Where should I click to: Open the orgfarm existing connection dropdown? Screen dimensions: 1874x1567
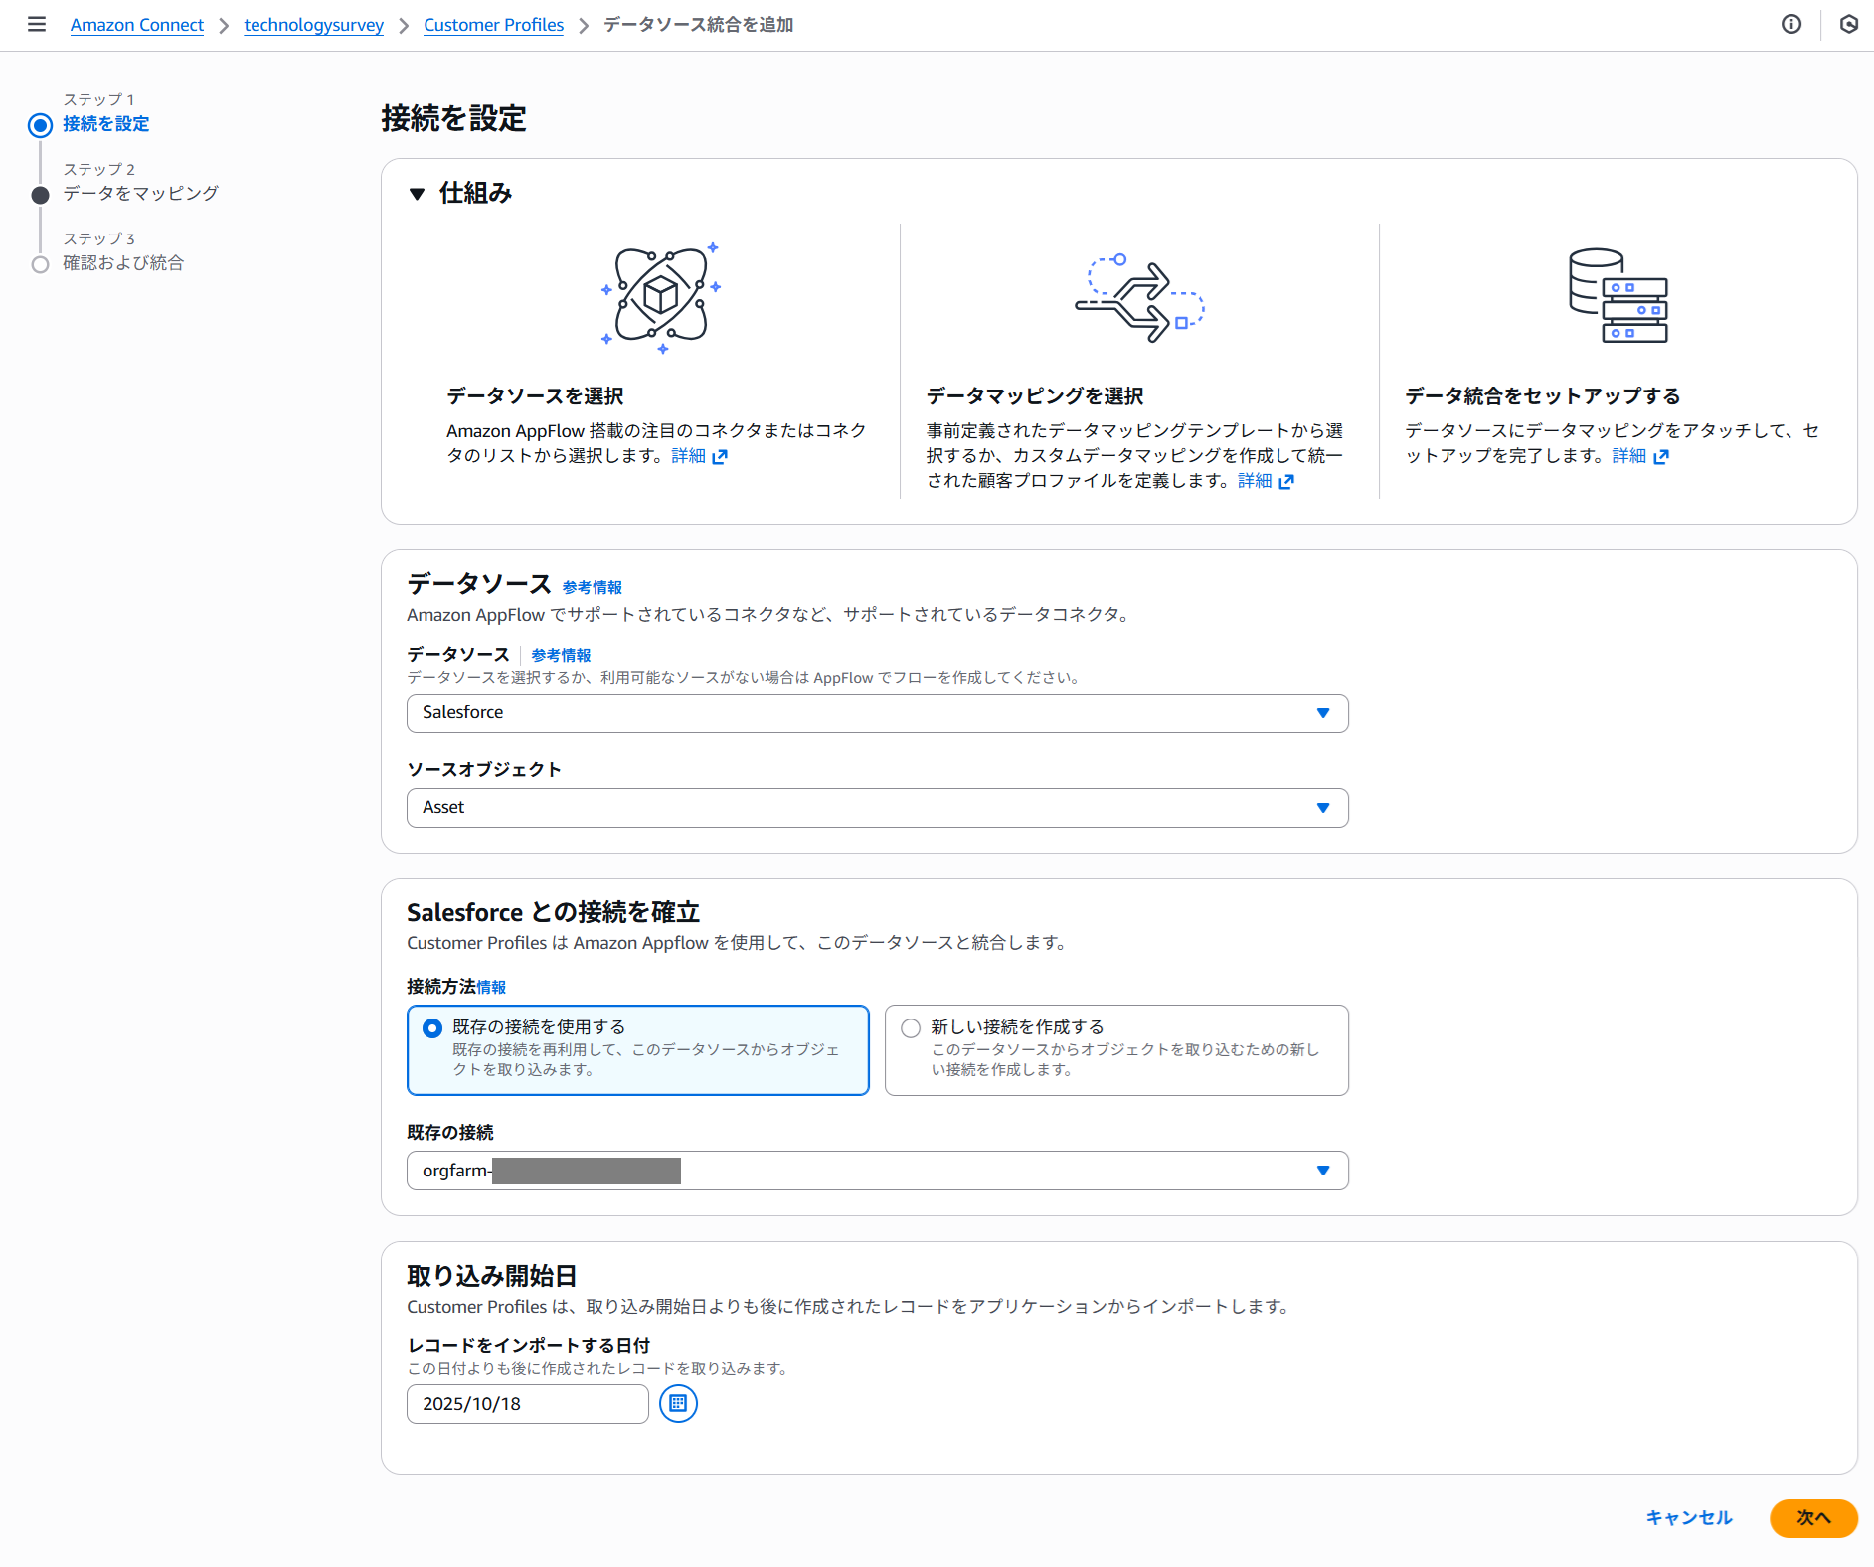[877, 1171]
